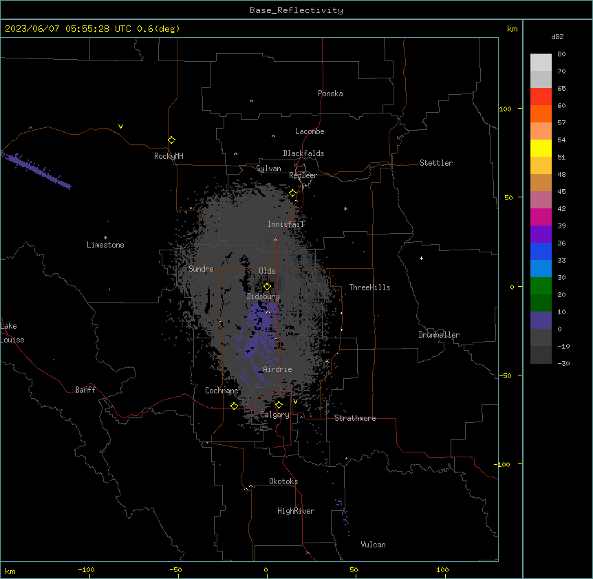Click the Didsbury label
The width and height of the screenshot is (593, 579).
point(263,296)
